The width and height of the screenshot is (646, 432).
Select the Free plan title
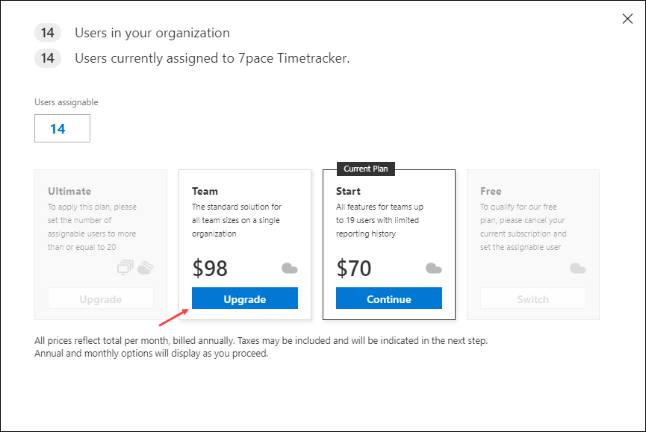tap(491, 191)
